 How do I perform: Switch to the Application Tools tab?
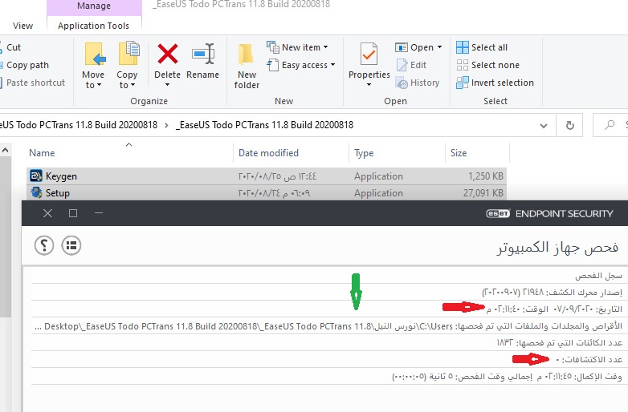(x=93, y=26)
